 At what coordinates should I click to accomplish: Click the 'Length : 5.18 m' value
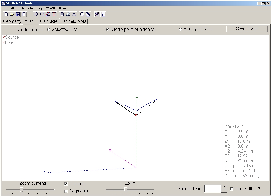[x=240, y=166]
